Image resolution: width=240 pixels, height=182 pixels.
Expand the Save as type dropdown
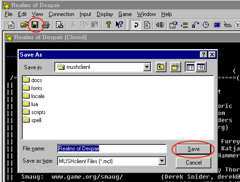[x=162, y=161]
